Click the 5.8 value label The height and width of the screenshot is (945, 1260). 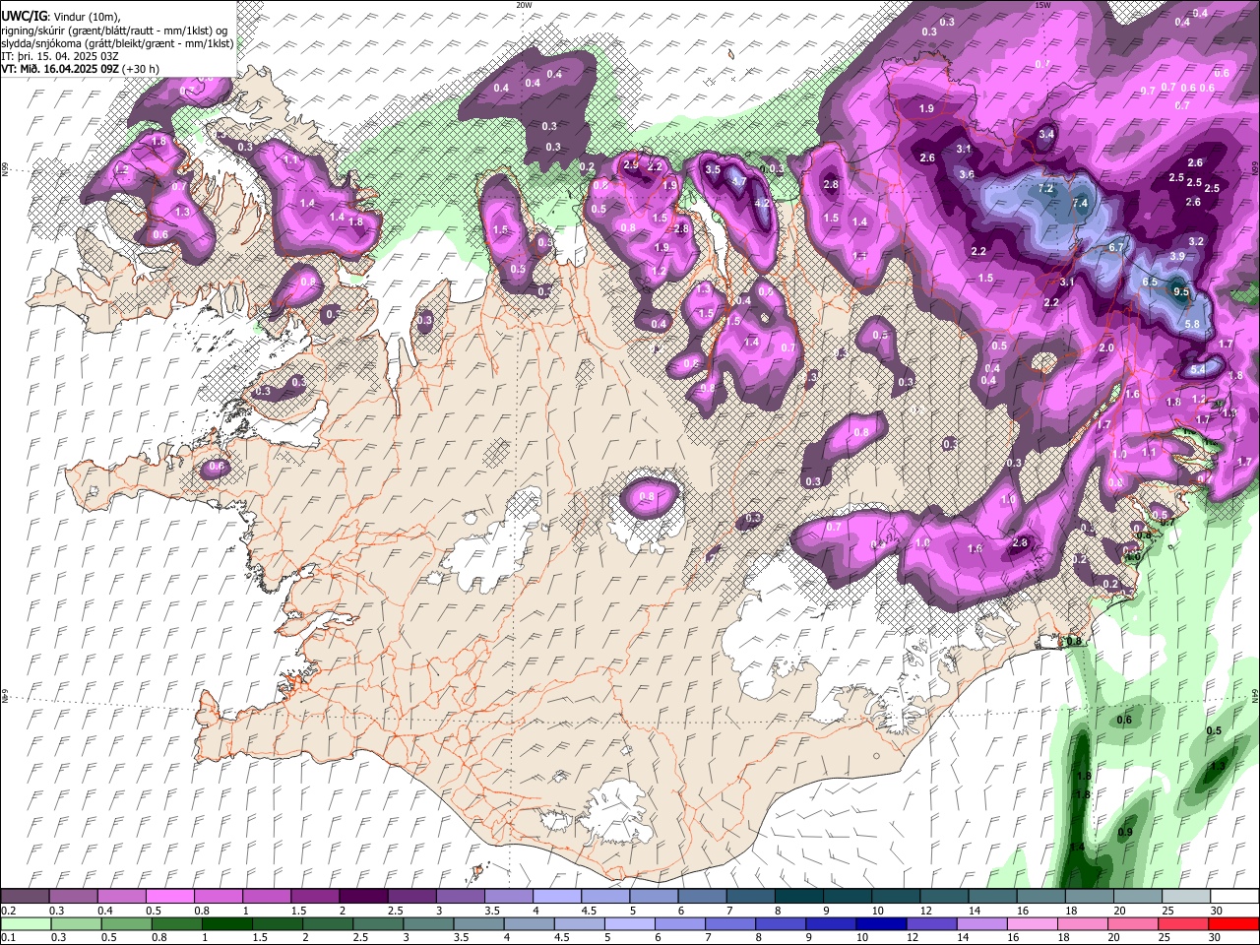pos(1192,325)
